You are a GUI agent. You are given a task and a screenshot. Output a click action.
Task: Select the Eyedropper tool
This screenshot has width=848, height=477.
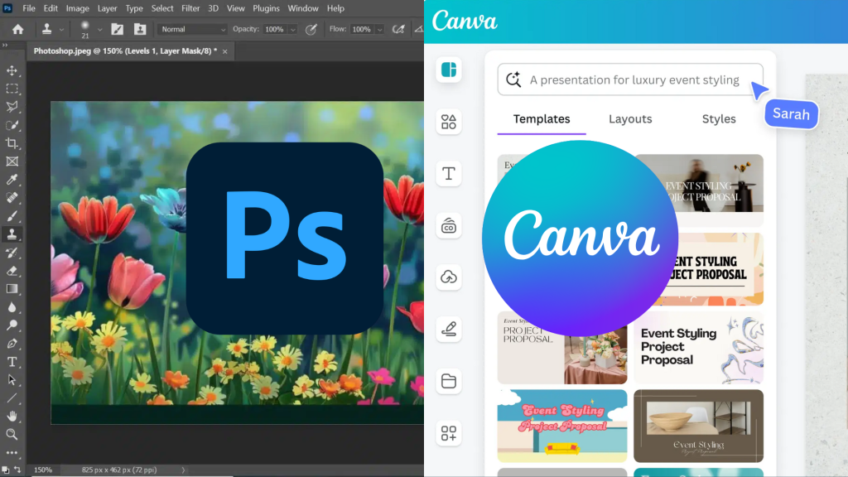coord(12,180)
